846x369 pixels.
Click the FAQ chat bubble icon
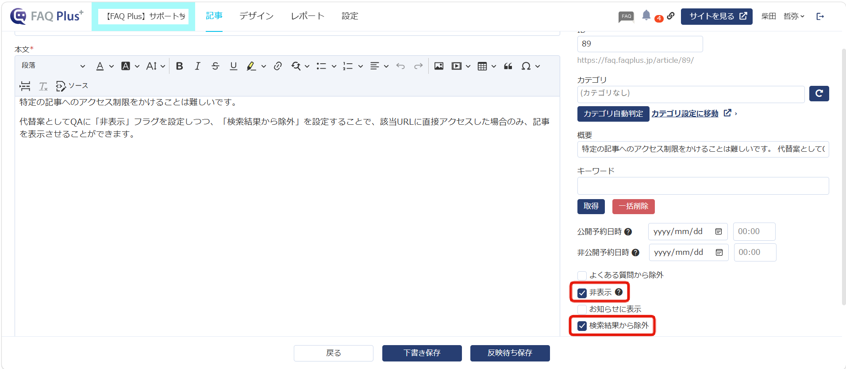(x=626, y=17)
